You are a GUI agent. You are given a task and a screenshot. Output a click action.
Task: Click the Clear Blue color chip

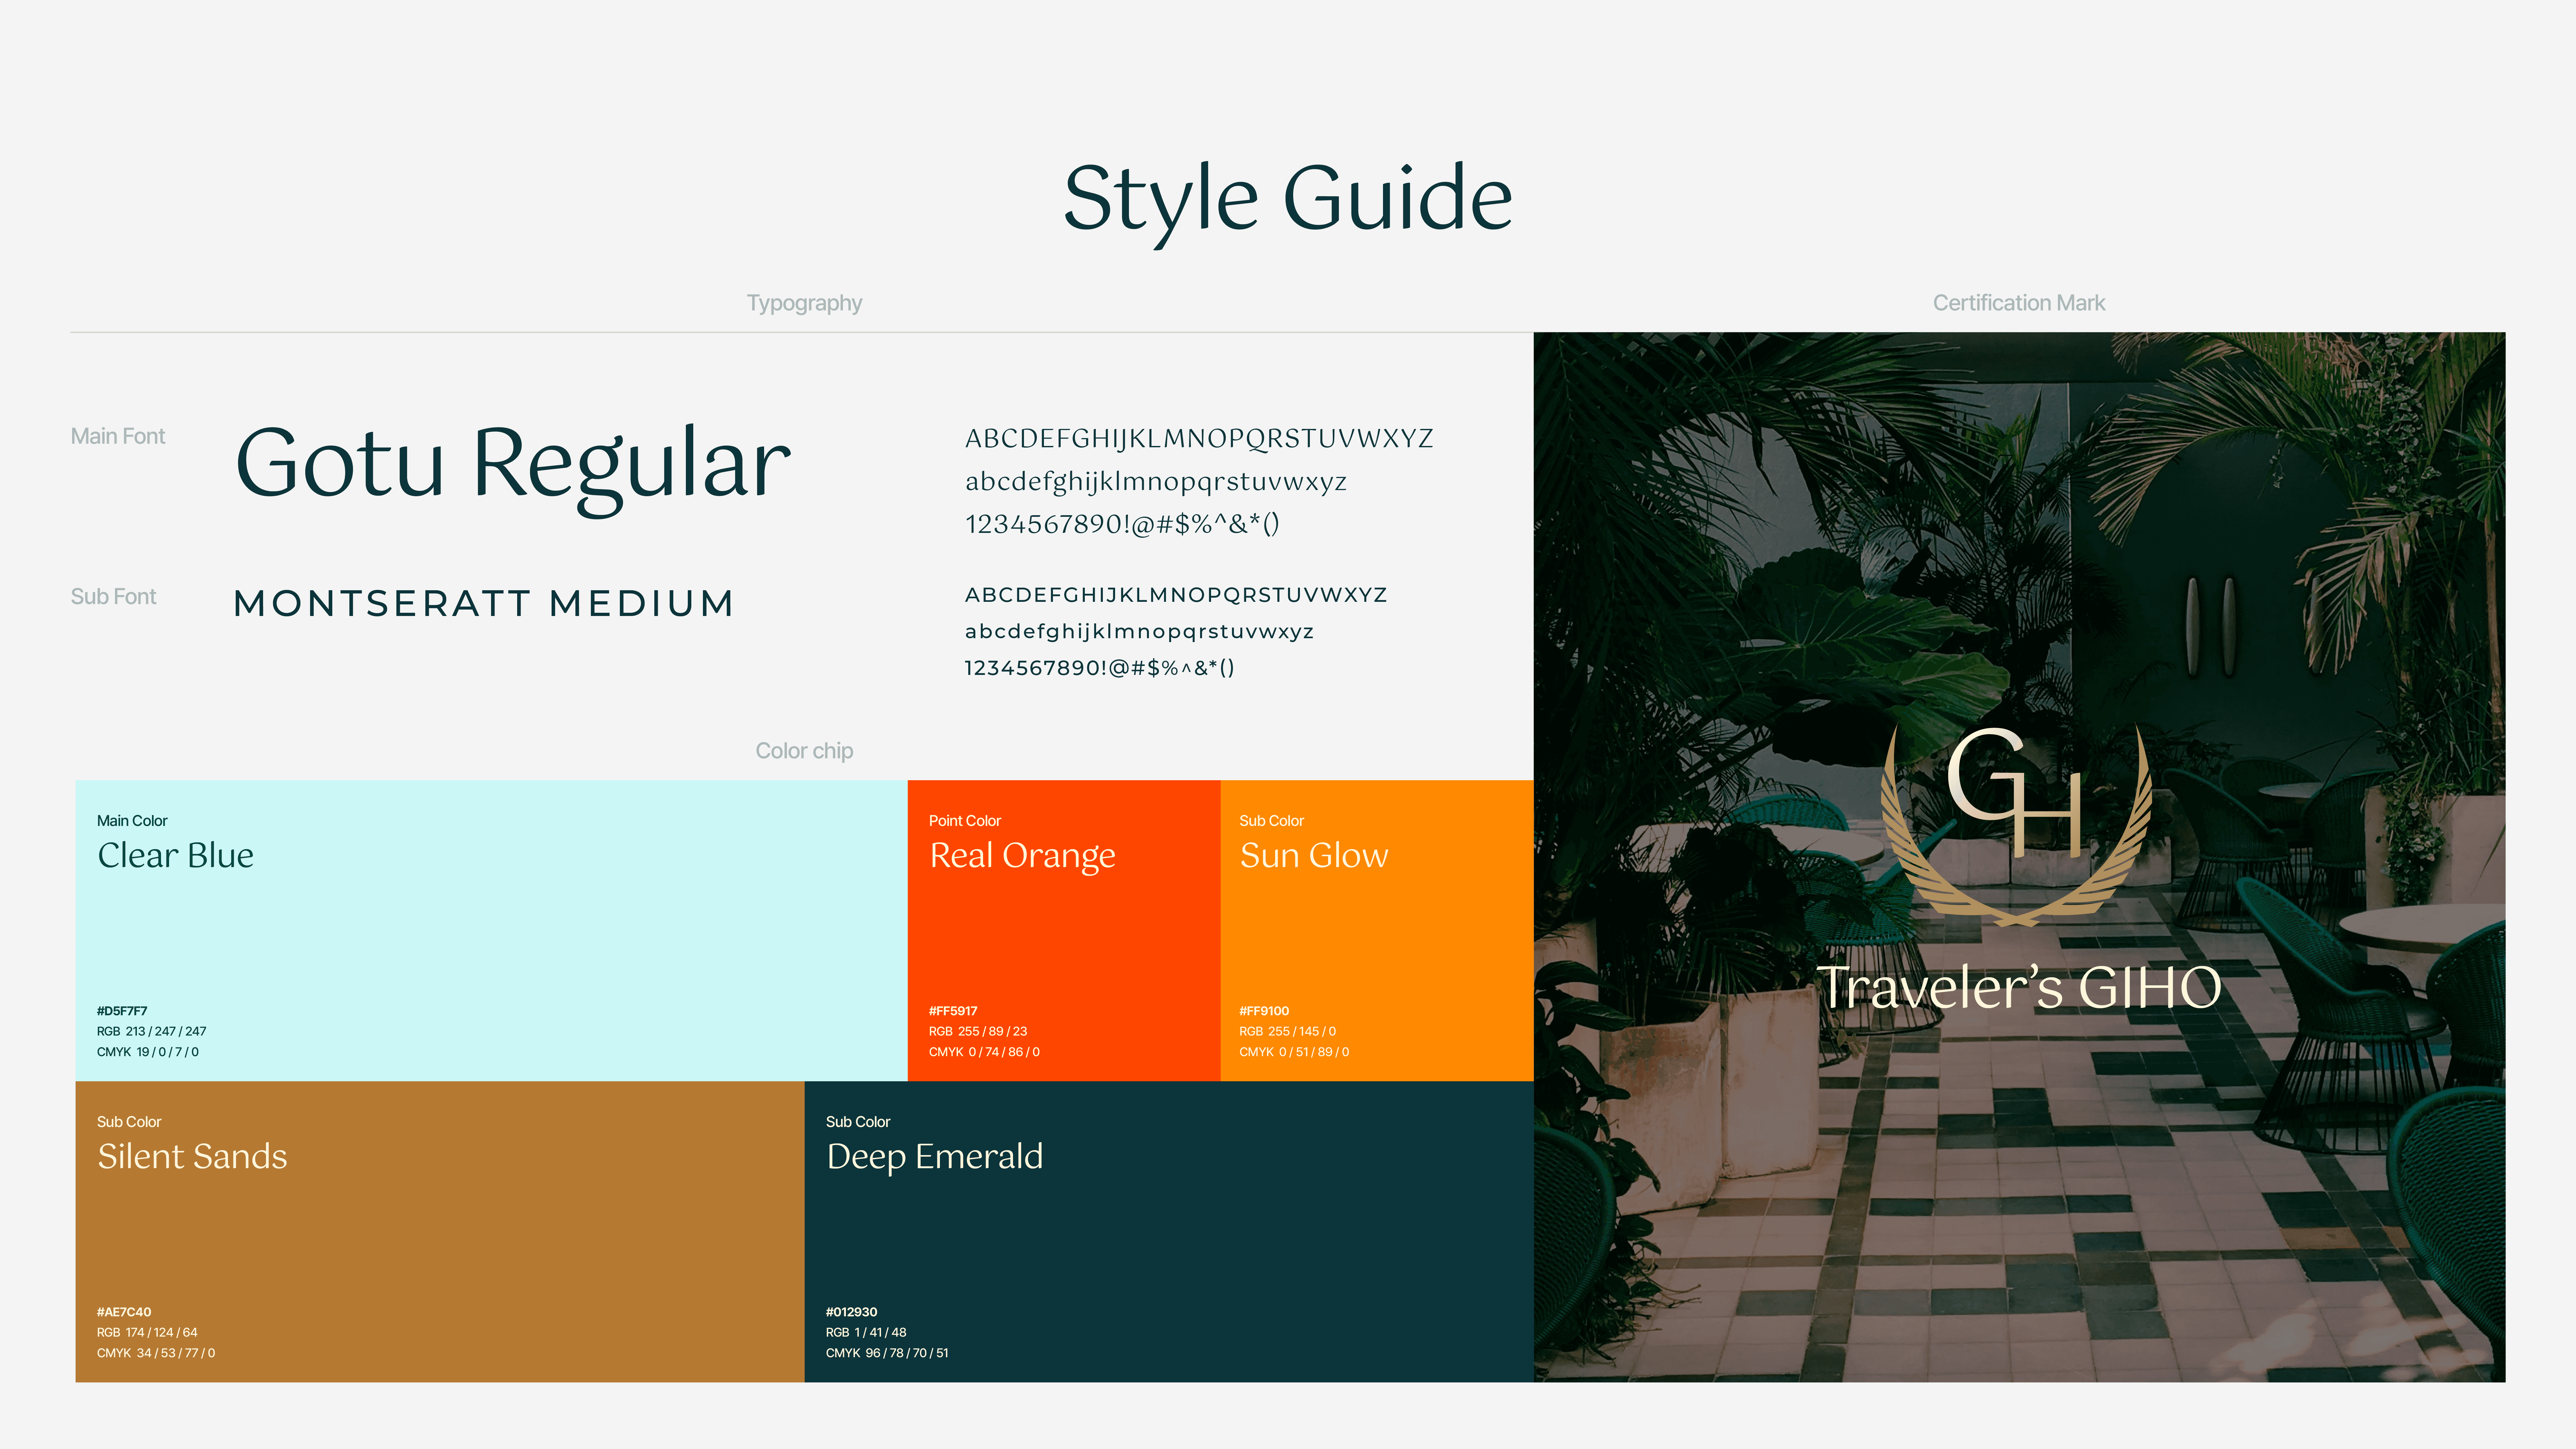pos(490,930)
